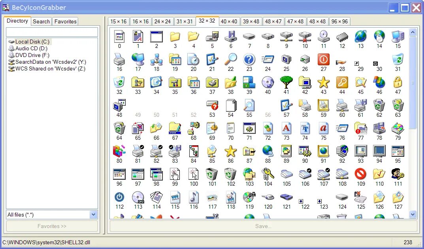Select the full recycle bin icon 101
424x249 pixels.
[212, 174]
